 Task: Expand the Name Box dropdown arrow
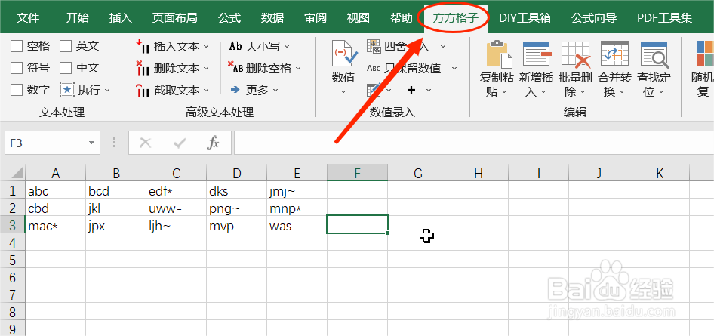(92, 143)
